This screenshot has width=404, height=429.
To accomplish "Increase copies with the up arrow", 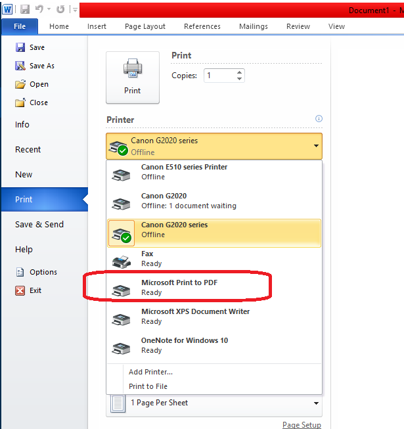I will click(239, 72).
